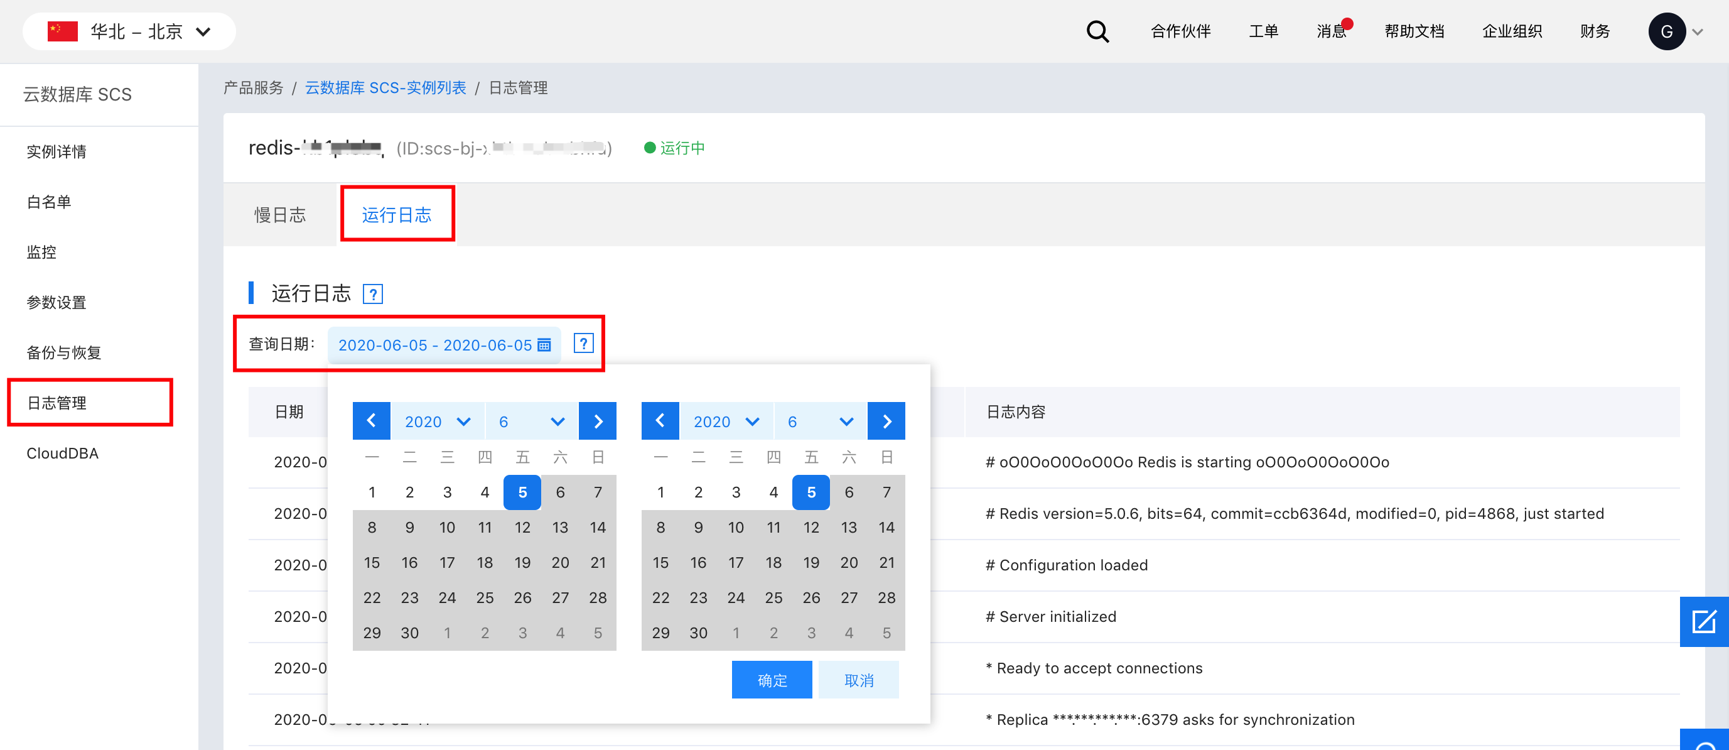Open 白名单 in the sidebar

(49, 202)
